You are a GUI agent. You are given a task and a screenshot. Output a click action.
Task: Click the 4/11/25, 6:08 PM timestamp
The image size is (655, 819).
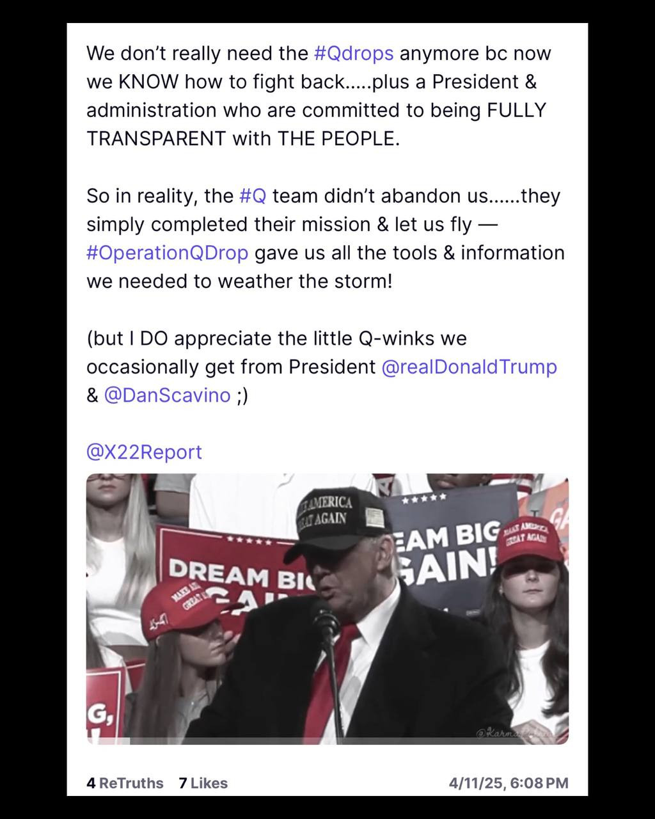click(x=509, y=783)
